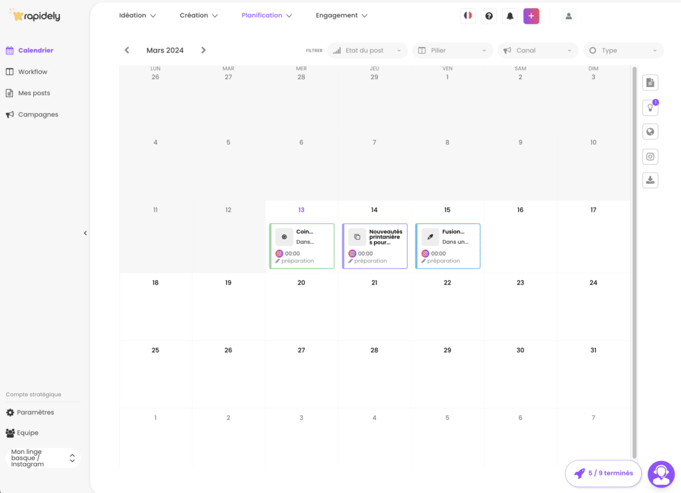Image resolution: width=681 pixels, height=493 pixels.
Task: Click the help question mark icon
Action: 489,16
